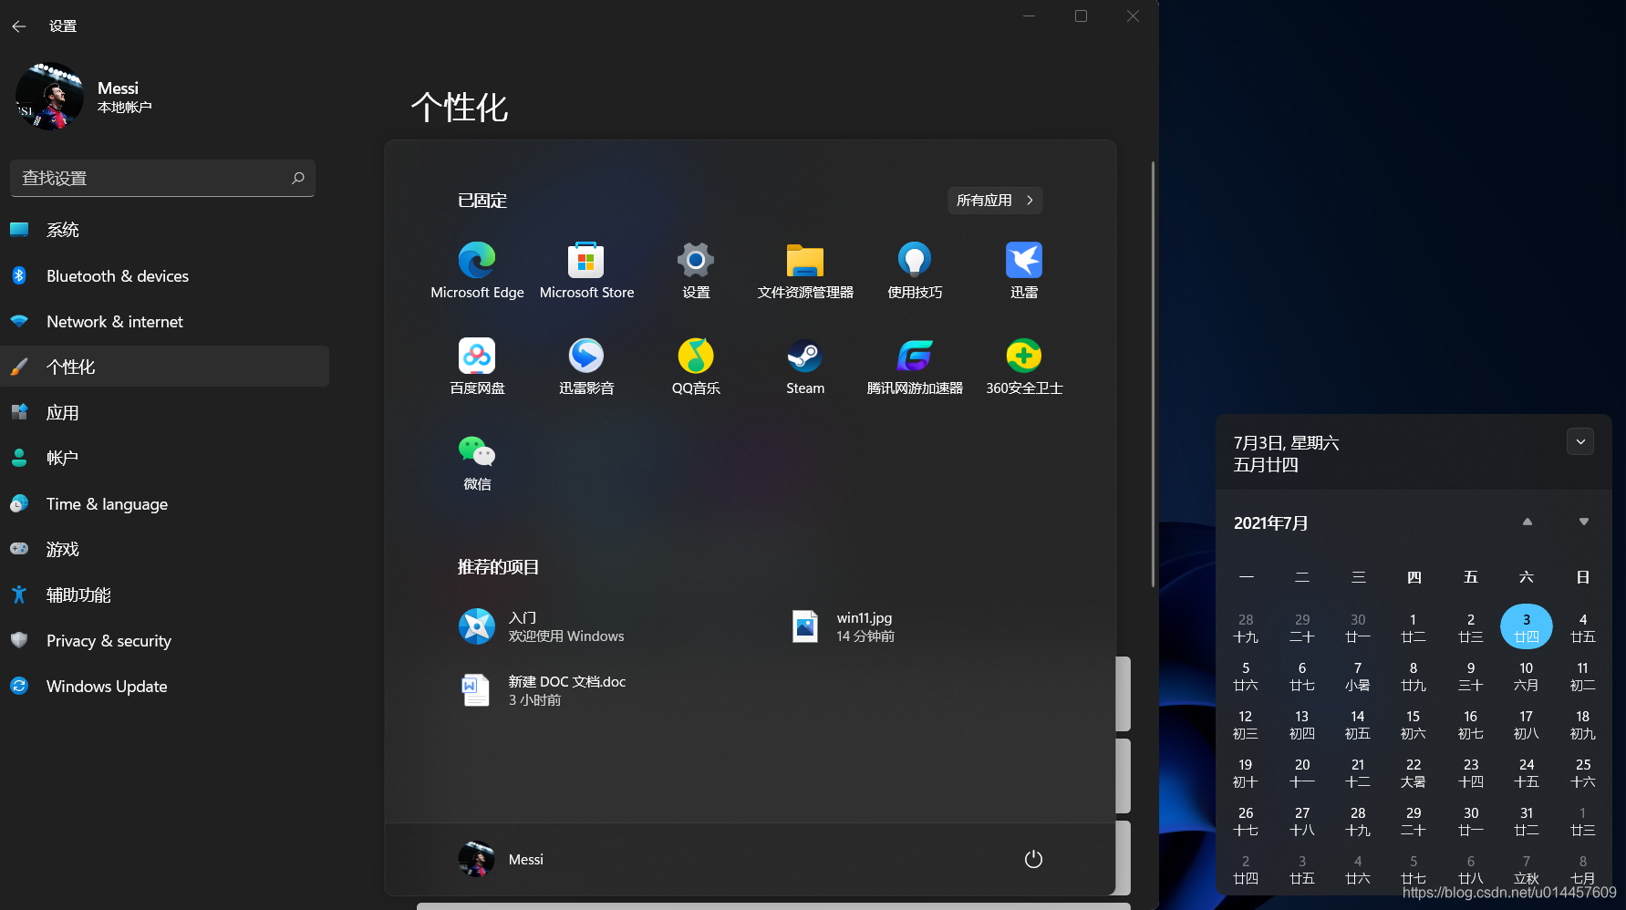1626x910 pixels.
Task: Select July 15 初六 in calendar
Action: (x=1414, y=724)
